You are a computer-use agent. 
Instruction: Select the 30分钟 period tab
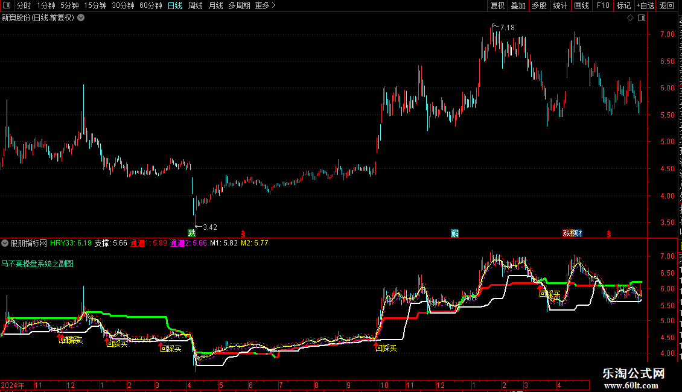[123, 5]
